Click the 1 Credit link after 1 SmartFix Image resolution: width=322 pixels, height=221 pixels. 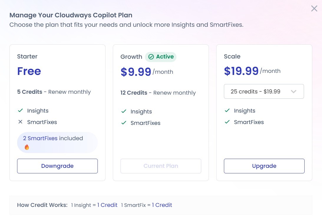162,205
